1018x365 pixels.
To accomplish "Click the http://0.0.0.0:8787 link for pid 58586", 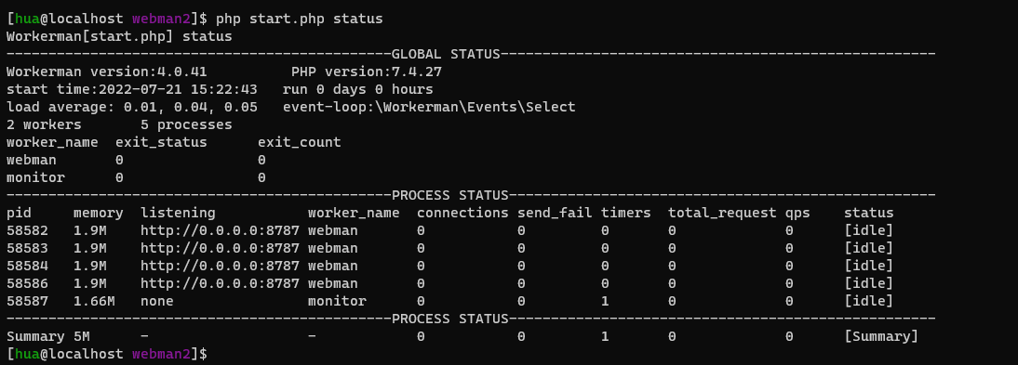I will pos(221,283).
